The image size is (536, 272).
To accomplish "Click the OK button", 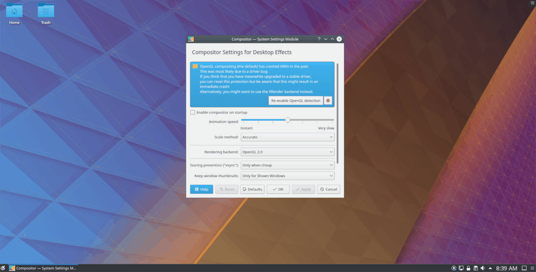I will pyautogui.click(x=278, y=189).
